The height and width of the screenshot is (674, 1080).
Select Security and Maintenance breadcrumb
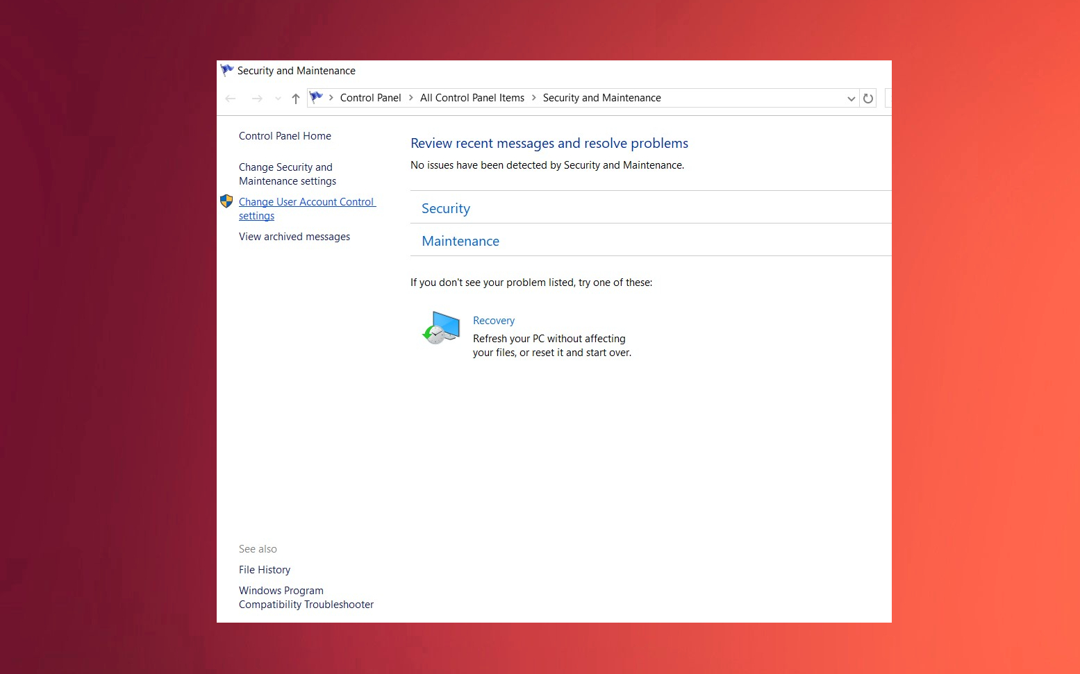tap(601, 98)
